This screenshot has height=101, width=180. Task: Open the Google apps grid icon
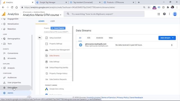pyautogui.click(x=159, y=14)
